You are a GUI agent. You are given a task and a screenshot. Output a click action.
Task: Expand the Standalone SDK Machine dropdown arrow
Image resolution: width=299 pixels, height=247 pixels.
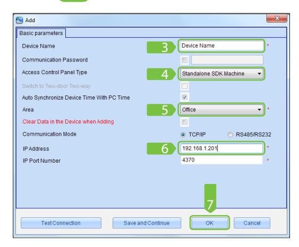pyautogui.click(x=259, y=74)
